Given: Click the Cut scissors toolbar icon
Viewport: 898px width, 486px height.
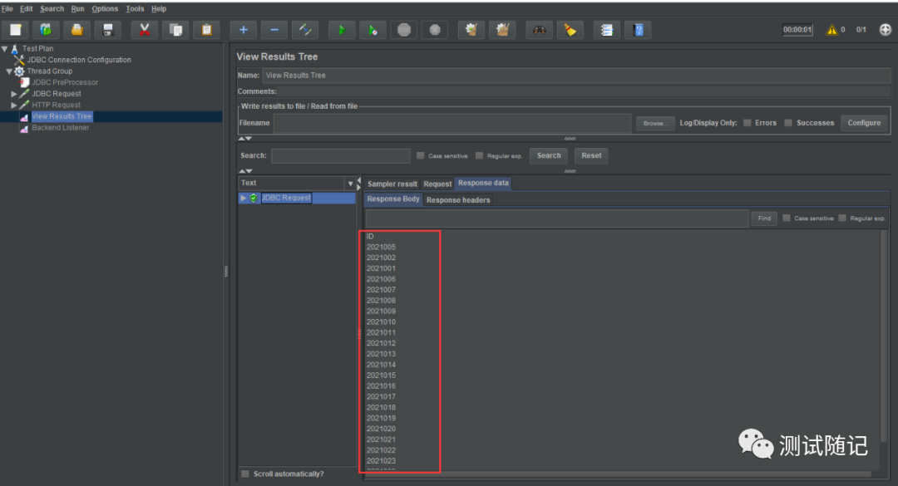Looking at the screenshot, I should pyautogui.click(x=145, y=30).
